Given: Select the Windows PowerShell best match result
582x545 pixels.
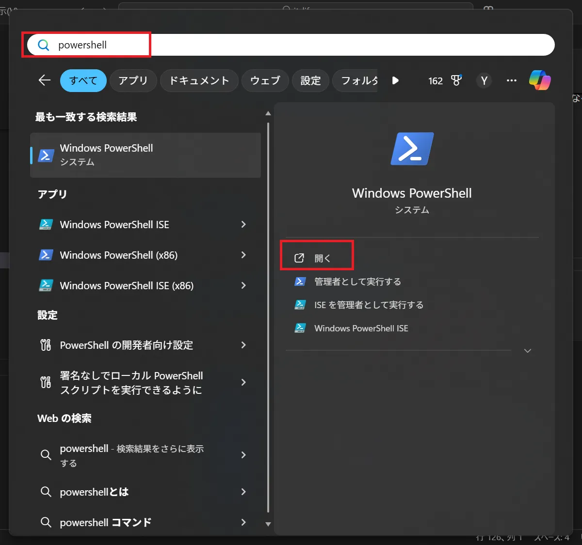Looking at the screenshot, I should click(145, 155).
